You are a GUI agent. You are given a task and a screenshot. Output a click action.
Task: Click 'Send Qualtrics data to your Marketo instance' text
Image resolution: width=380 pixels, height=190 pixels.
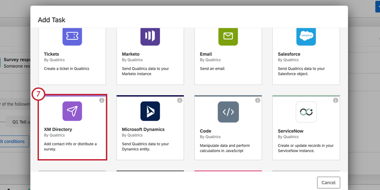(145, 71)
